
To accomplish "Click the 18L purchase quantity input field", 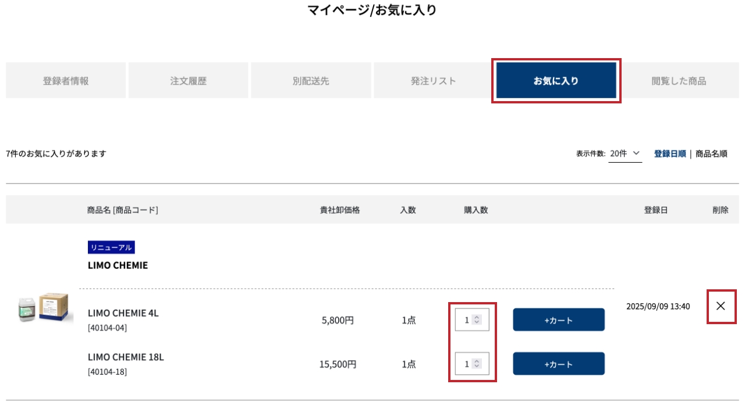I will tap(465, 364).
